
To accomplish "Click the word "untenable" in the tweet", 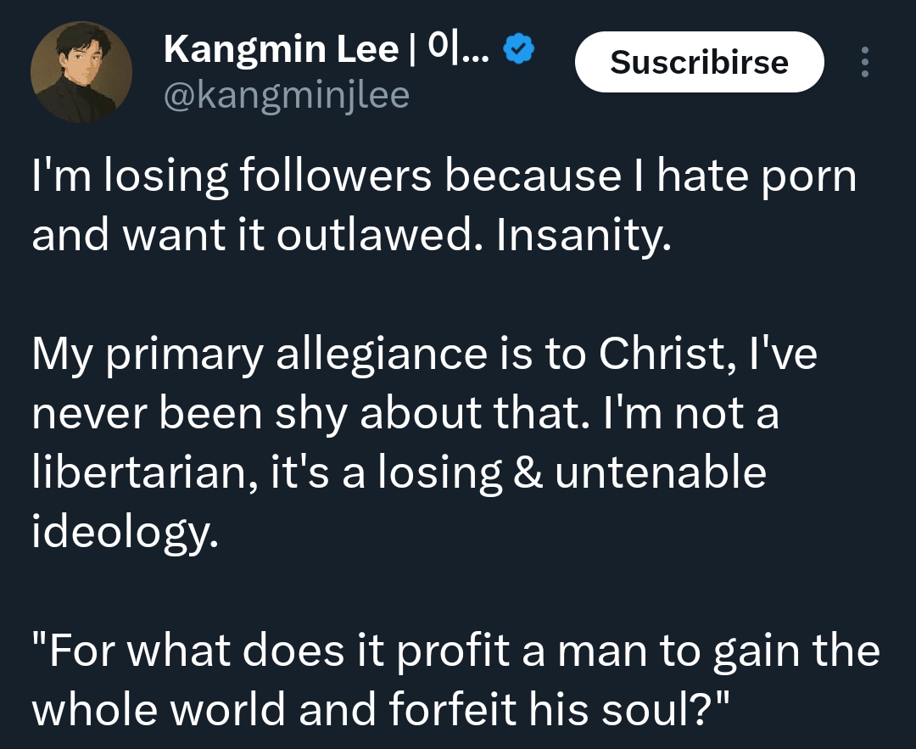I will (x=661, y=472).
